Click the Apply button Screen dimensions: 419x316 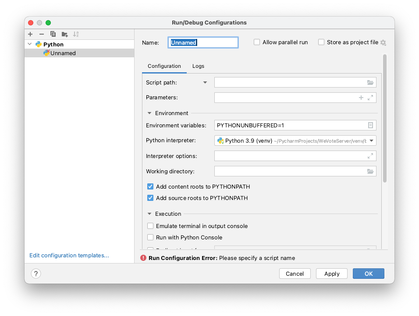coord(332,274)
